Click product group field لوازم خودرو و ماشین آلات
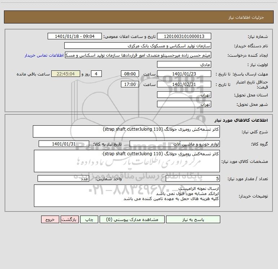Image resolution: width=278 pixels, height=269 pixels. [175, 144]
